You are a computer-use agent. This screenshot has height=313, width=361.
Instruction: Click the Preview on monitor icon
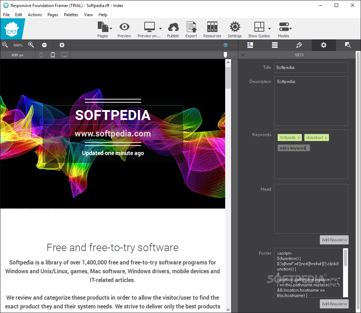click(x=150, y=27)
